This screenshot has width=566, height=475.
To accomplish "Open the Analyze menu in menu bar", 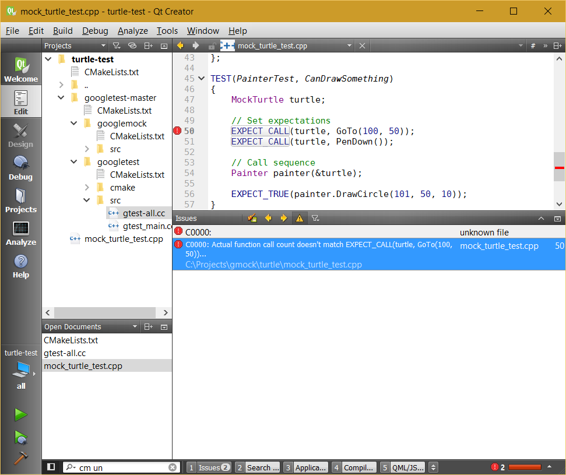I will click(x=133, y=31).
